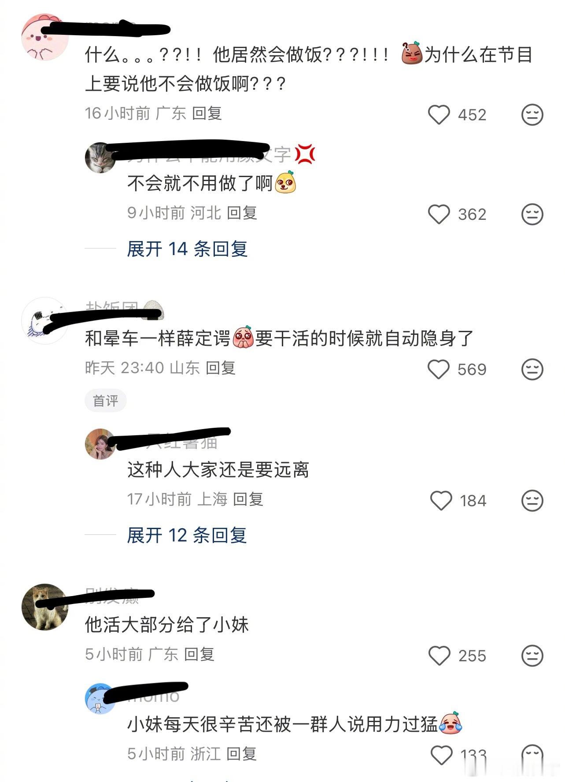Tap dislike face beside 184 likes

532,500
